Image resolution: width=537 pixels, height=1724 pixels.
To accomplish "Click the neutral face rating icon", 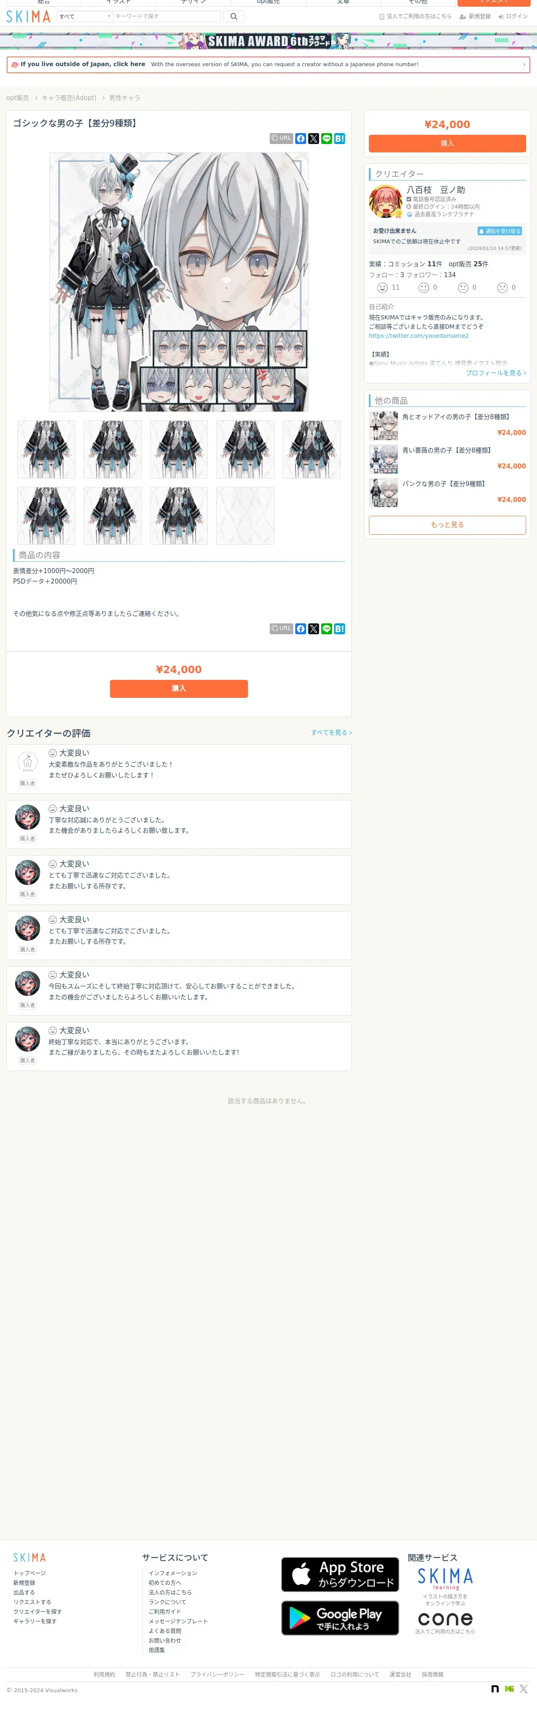I will tap(463, 288).
